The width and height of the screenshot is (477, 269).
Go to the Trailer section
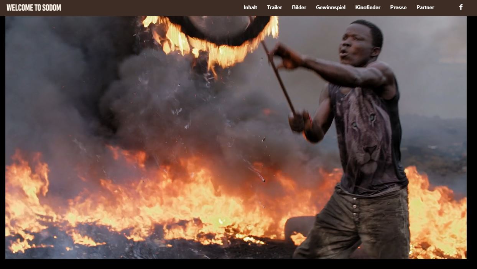tap(275, 7)
